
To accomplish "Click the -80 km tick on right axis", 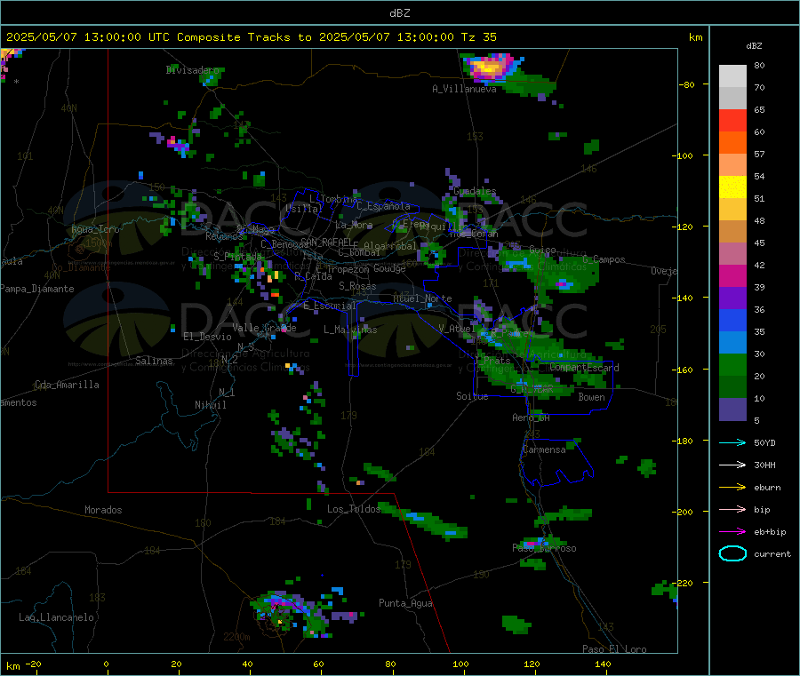I will point(687,84).
